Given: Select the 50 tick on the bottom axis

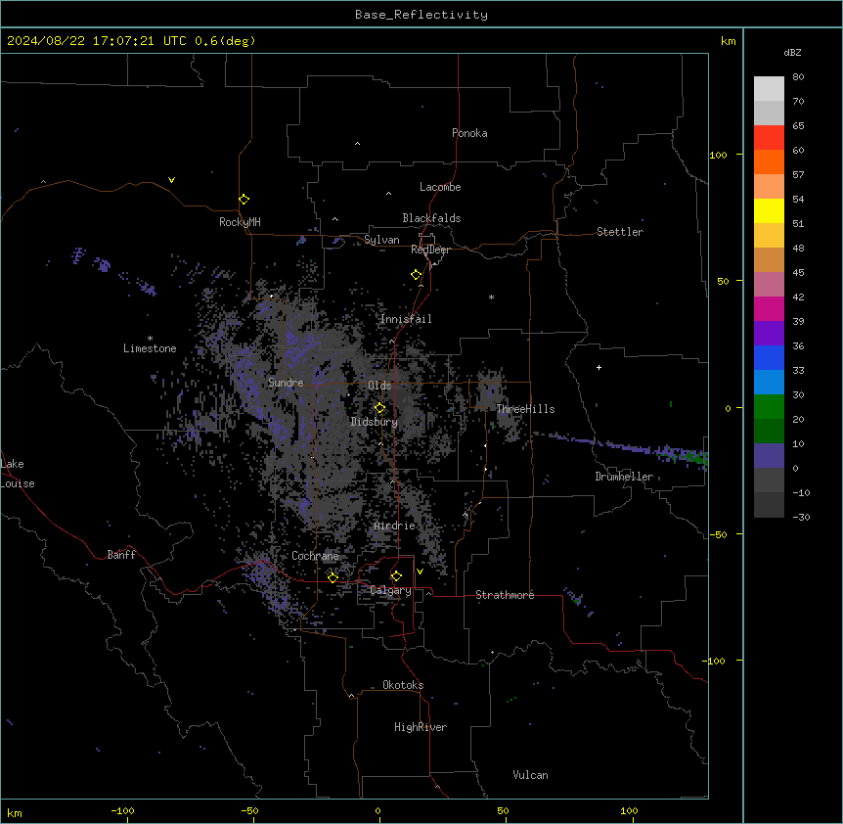Looking at the screenshot, I should point(504,811).
